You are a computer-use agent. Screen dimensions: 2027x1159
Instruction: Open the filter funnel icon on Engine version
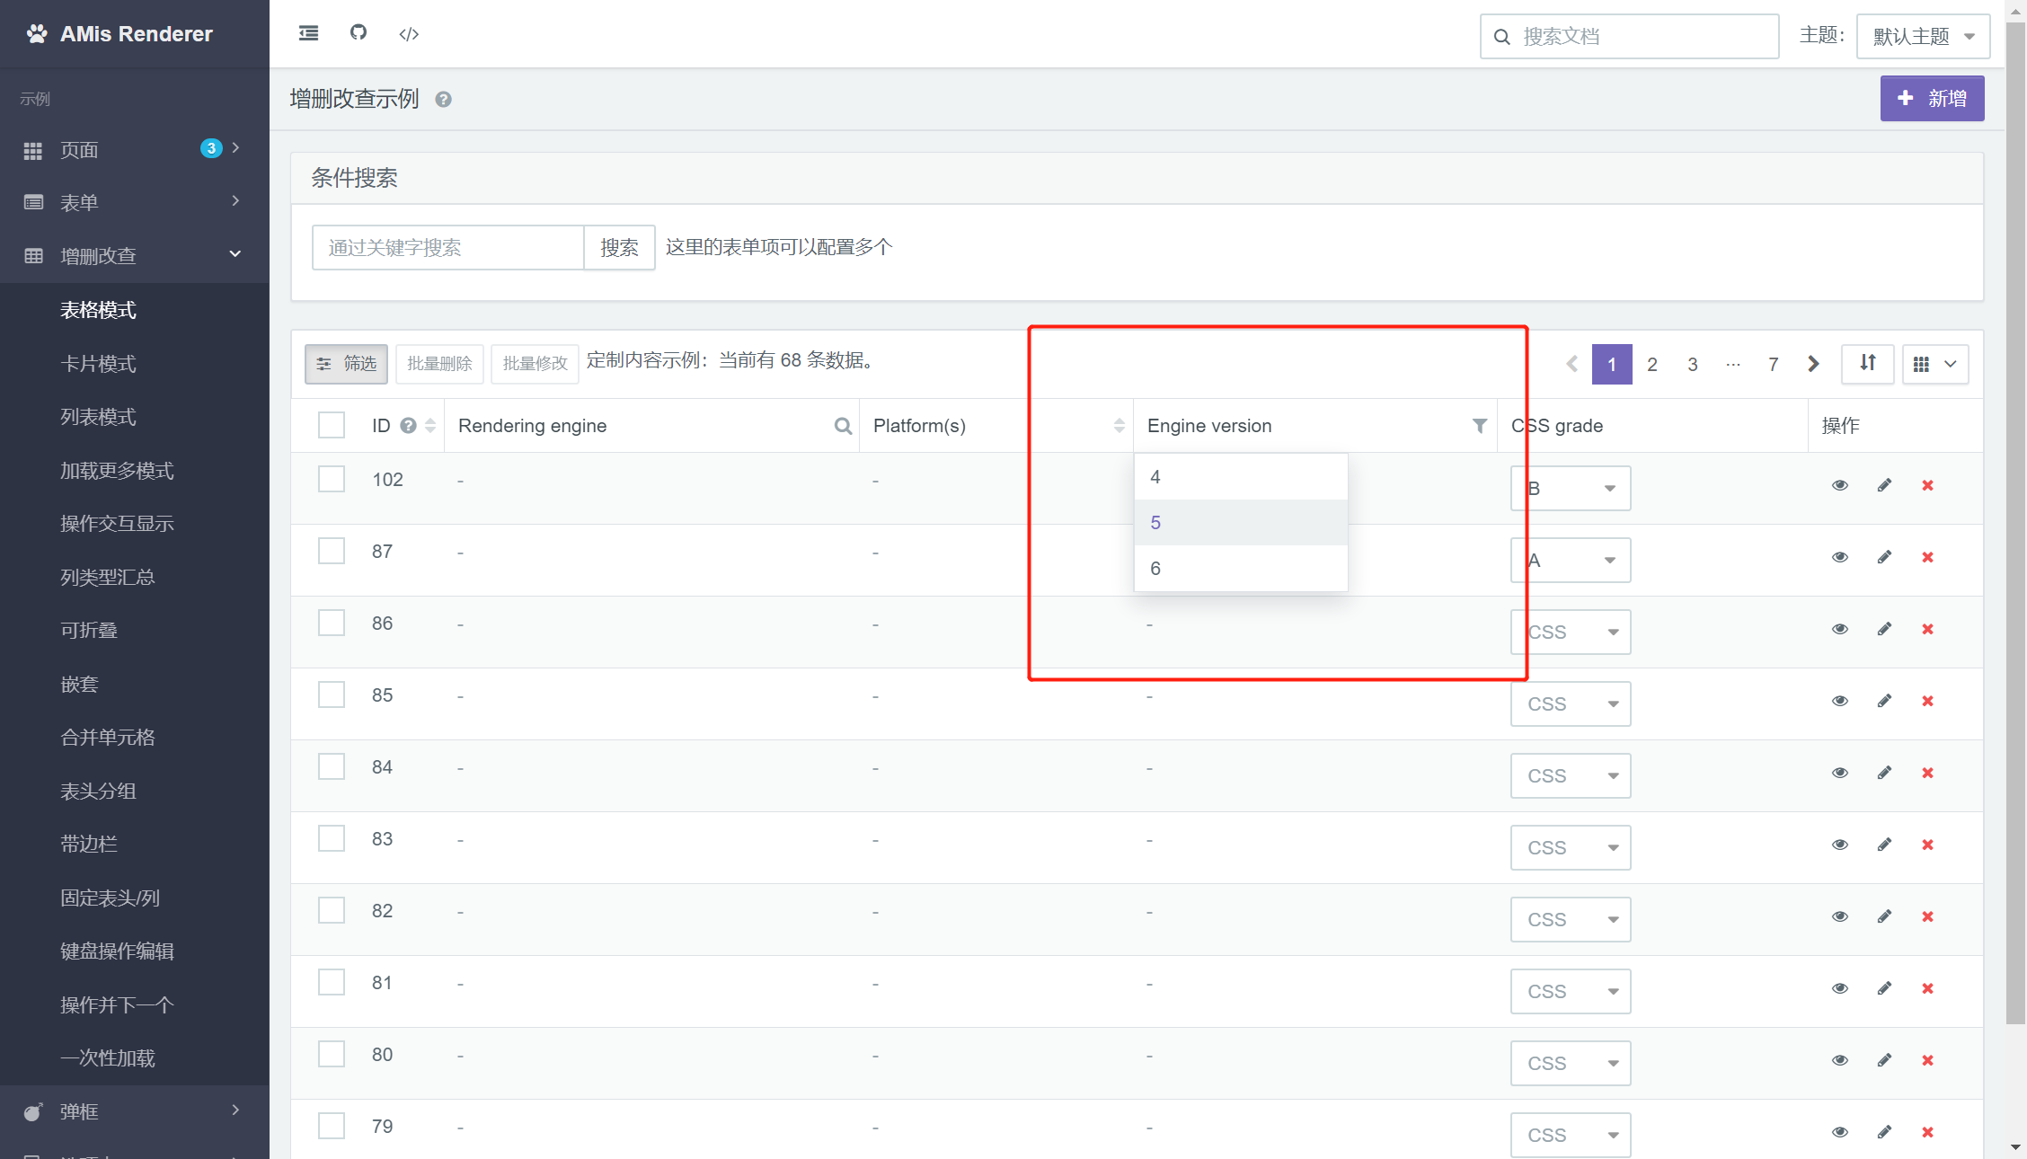tap(1479, 426)
